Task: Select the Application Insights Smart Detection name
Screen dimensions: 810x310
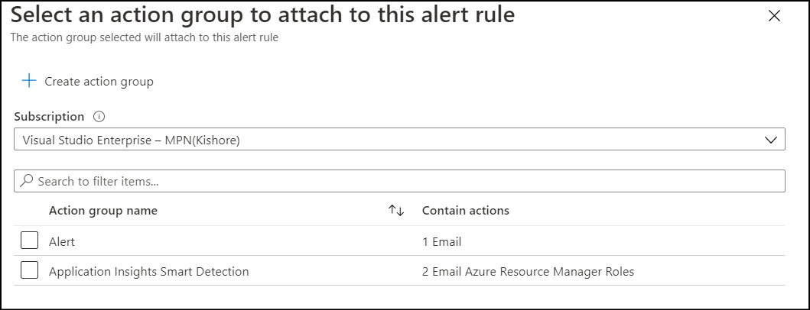Action: [148, 271]
